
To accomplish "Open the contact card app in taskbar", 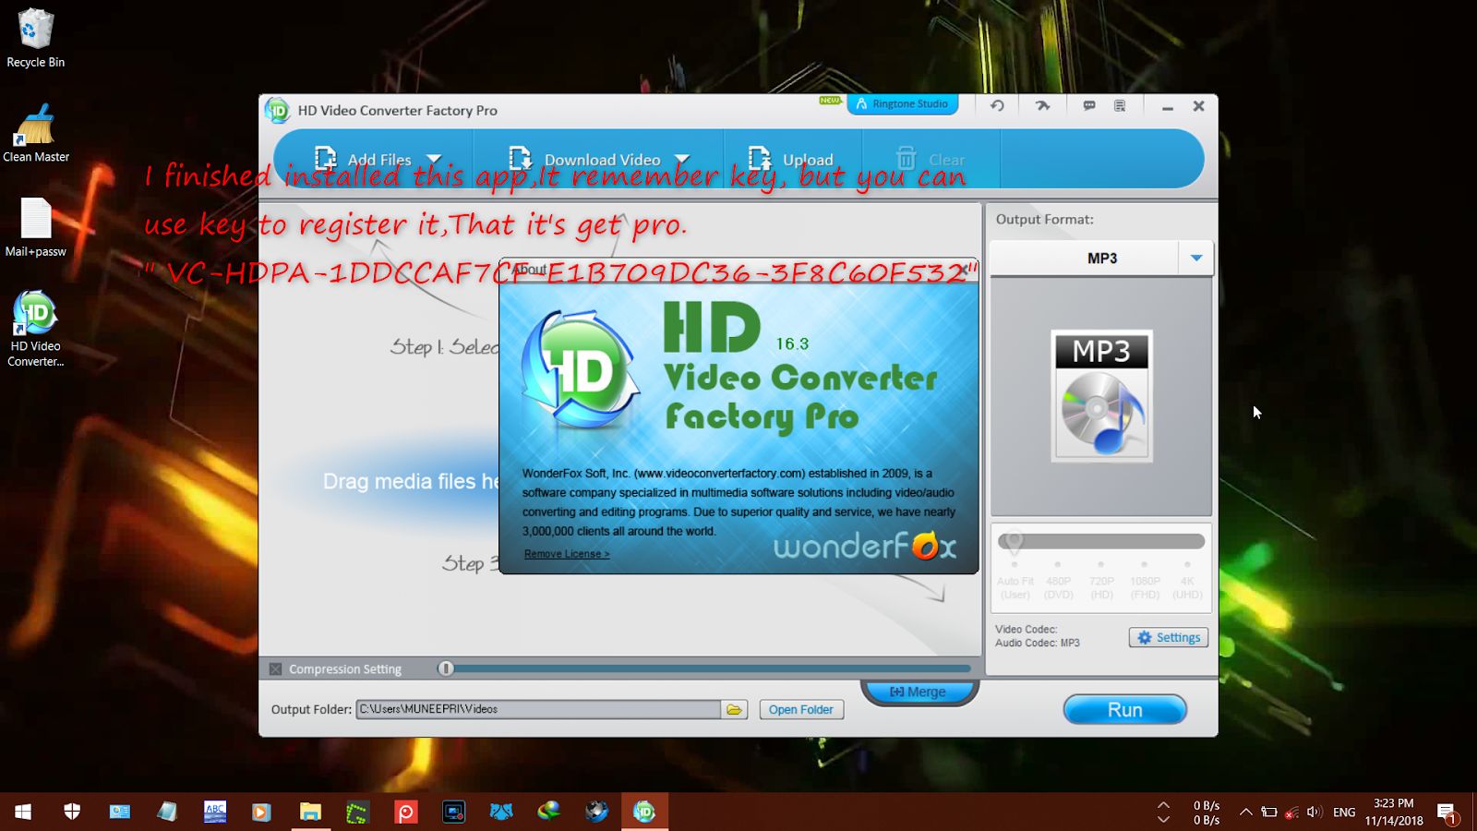I will pos(120,812).
